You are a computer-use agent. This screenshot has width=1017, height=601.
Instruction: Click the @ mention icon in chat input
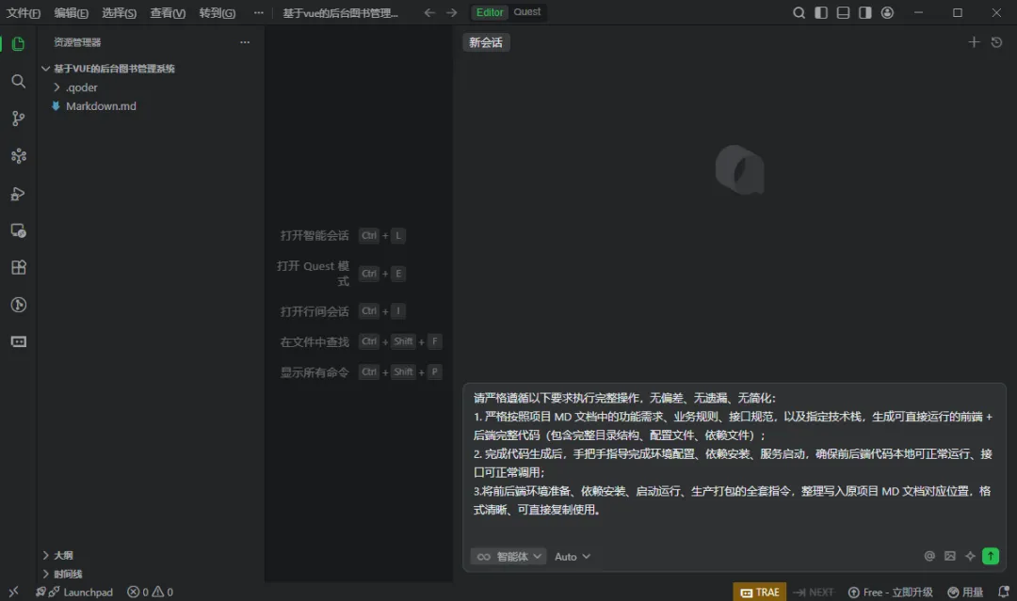tap(928, 556)
